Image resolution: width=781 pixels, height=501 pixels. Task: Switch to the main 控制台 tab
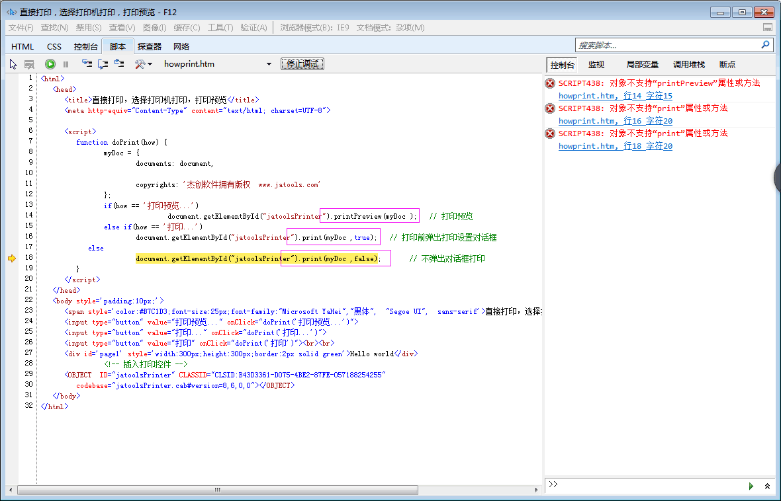click(85, 47)
